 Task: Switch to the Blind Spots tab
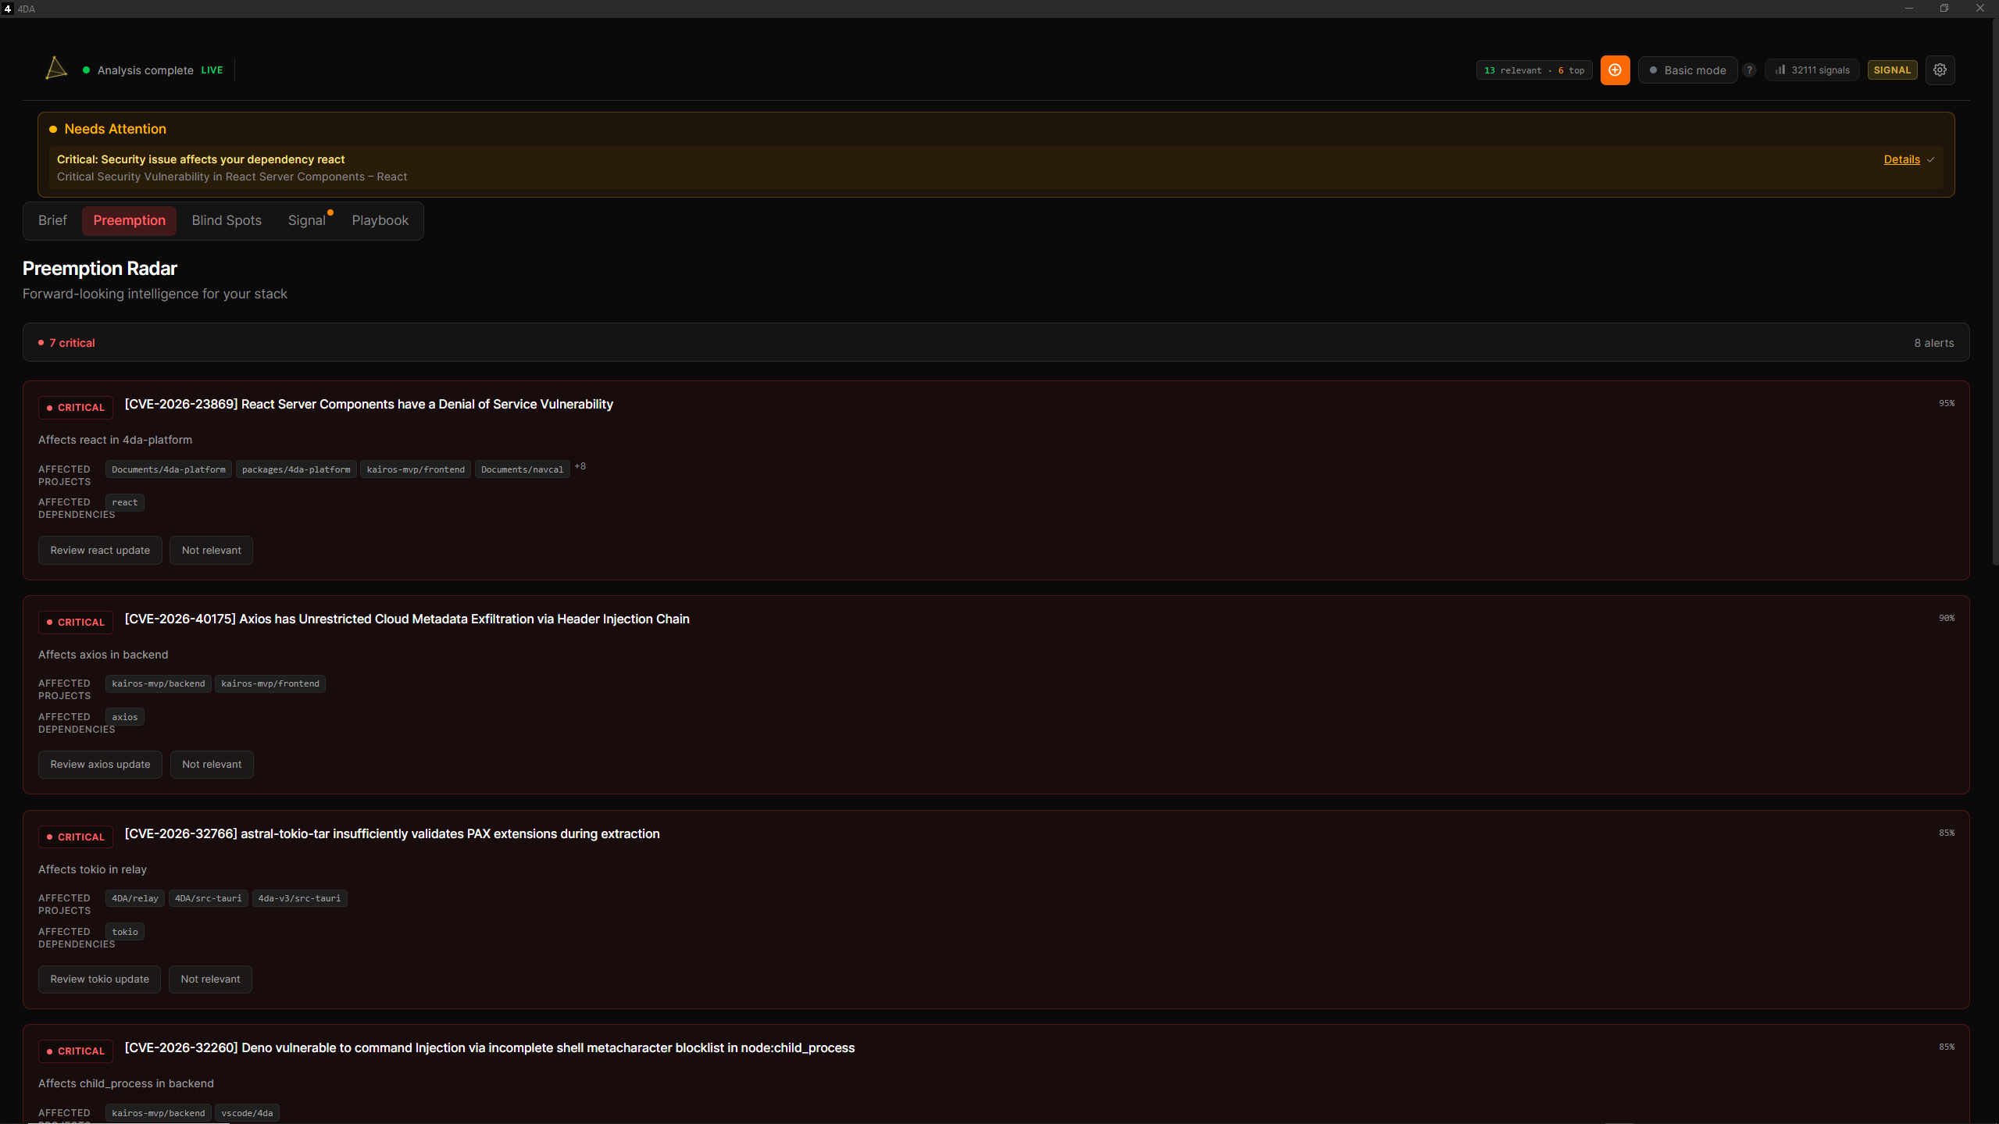227,220
